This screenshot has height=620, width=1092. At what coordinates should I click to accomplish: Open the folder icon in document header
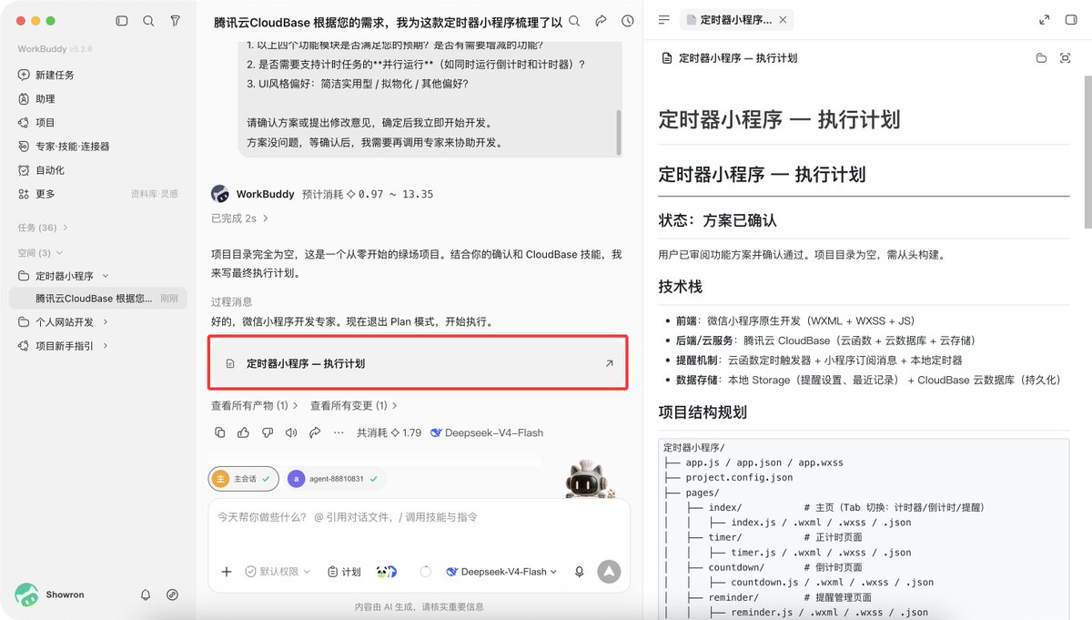tap(1041, 58)
